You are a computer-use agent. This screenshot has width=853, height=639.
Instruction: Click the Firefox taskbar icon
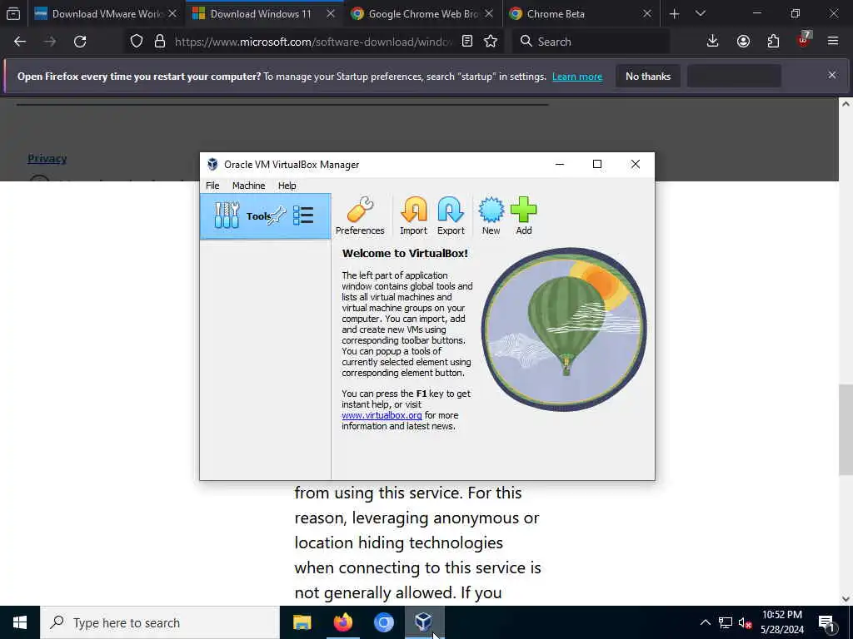pyautogui.click(x=342, y=622)
